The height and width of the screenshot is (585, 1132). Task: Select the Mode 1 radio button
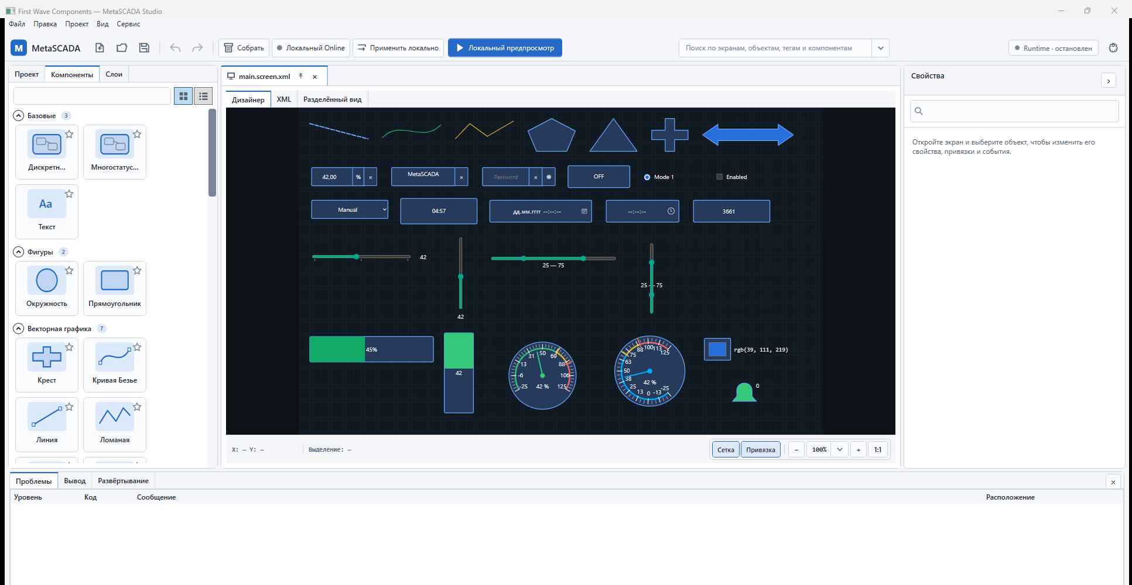647,177
